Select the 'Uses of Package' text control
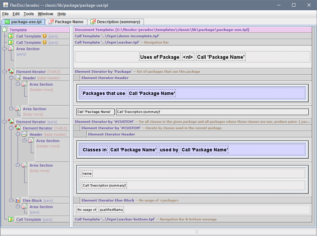Viewport: 317px width, 236px height. (x=159, y=57)
